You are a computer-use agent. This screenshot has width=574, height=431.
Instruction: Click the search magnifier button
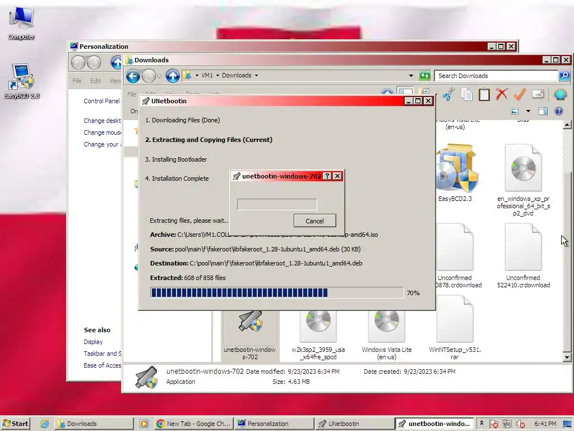pos(564,76)
